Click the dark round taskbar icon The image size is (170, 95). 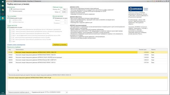(3, 14)
